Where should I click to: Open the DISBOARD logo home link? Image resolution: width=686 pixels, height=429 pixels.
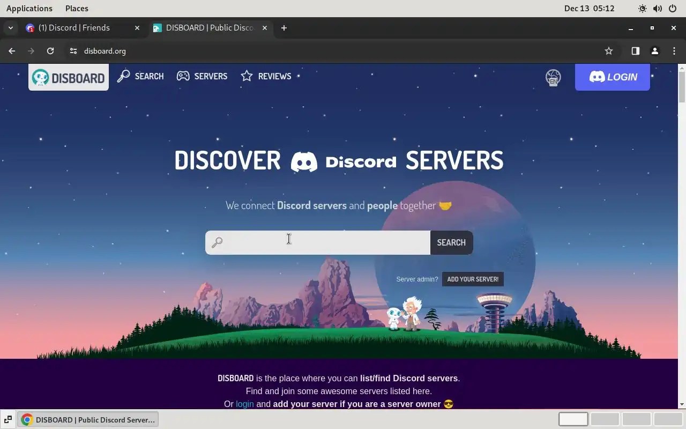coord(69,77)
